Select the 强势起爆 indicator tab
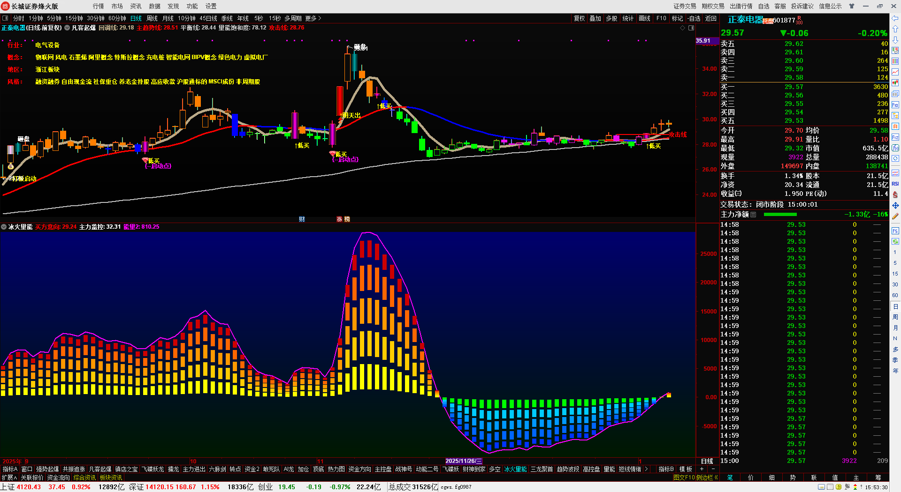 click(x=47, y=469)
